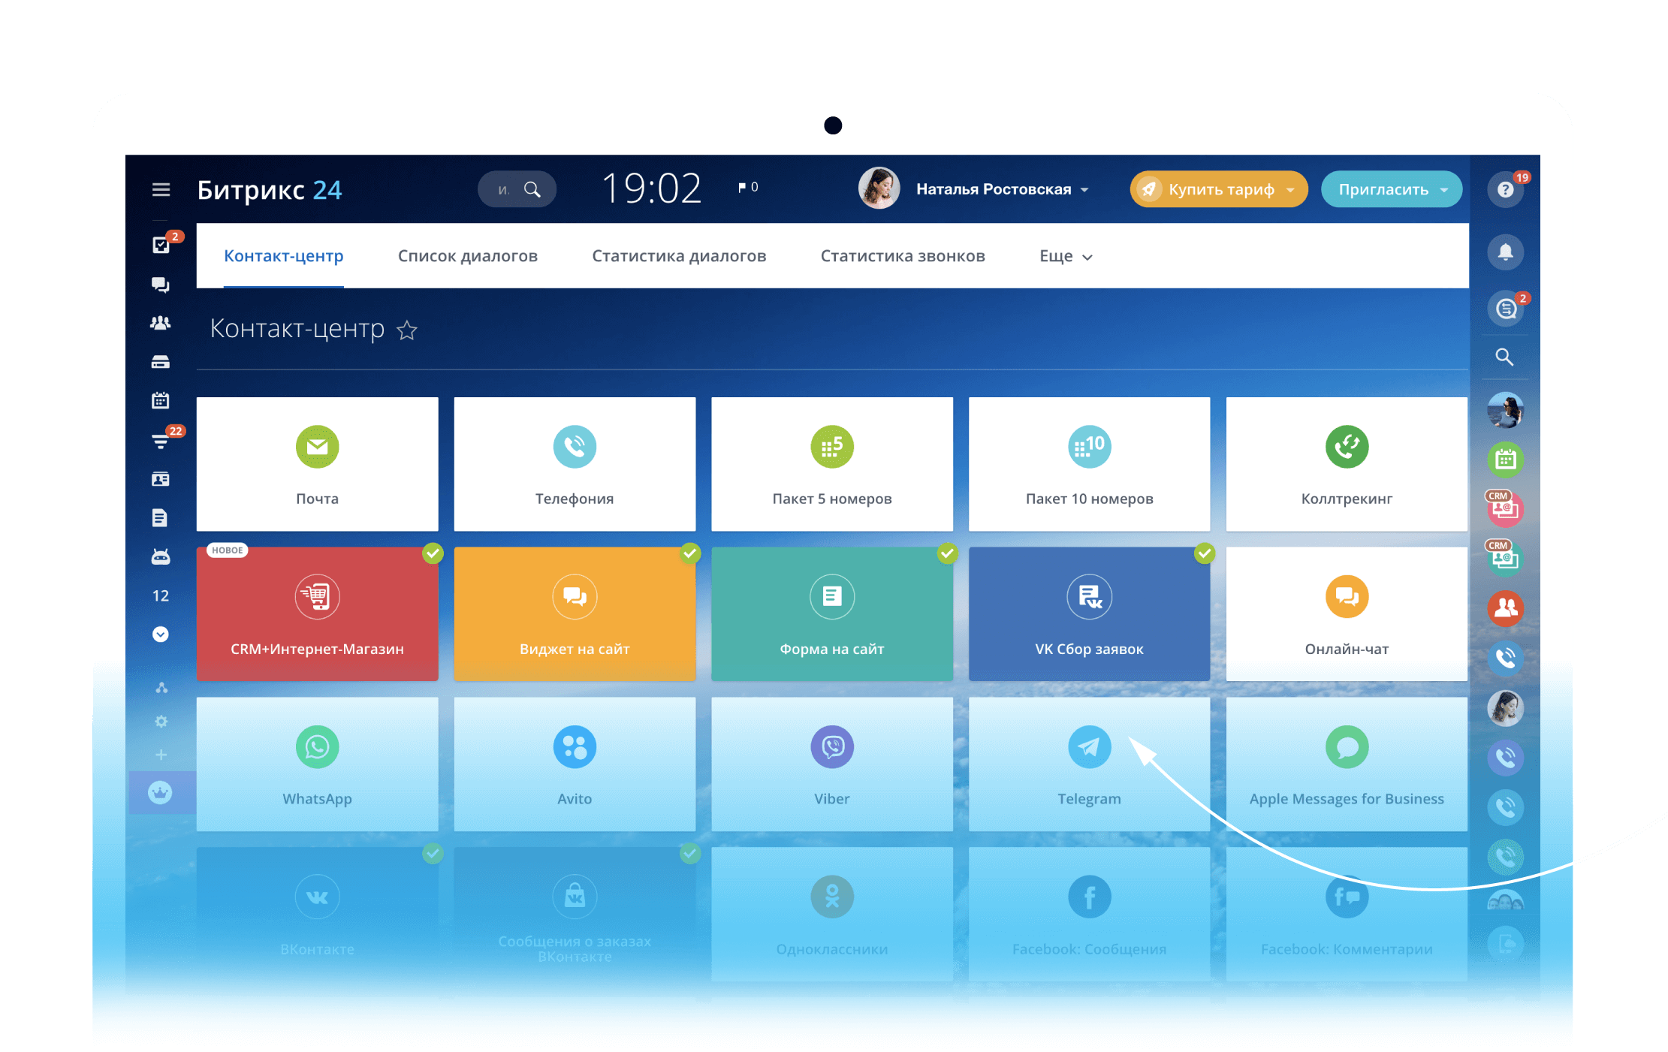This screenshot has width=1668, height=1052.
Task: Click the Купить тариф button
Action: 1217,190
